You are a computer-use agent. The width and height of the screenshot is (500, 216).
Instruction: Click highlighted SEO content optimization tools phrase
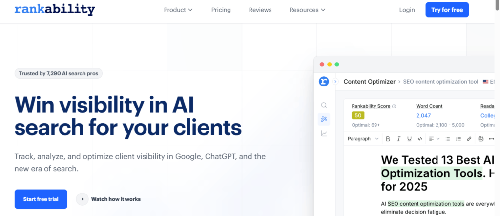pos(426,204)
